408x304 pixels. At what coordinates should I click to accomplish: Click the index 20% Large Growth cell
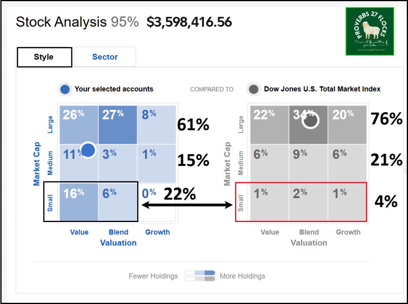[x=347, y=125]
